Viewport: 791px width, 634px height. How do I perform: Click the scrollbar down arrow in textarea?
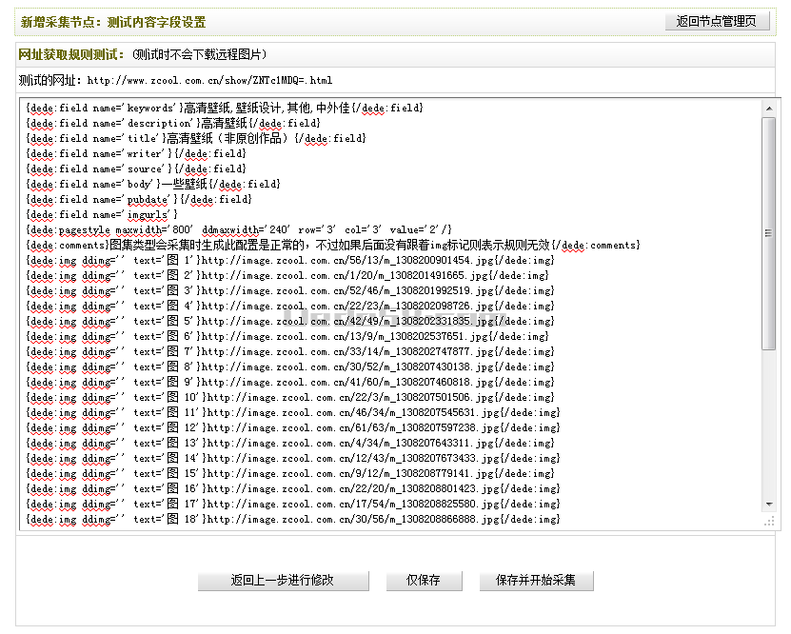point(768,505)
